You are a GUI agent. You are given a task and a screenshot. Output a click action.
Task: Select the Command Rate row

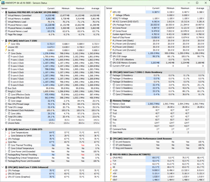157,129
